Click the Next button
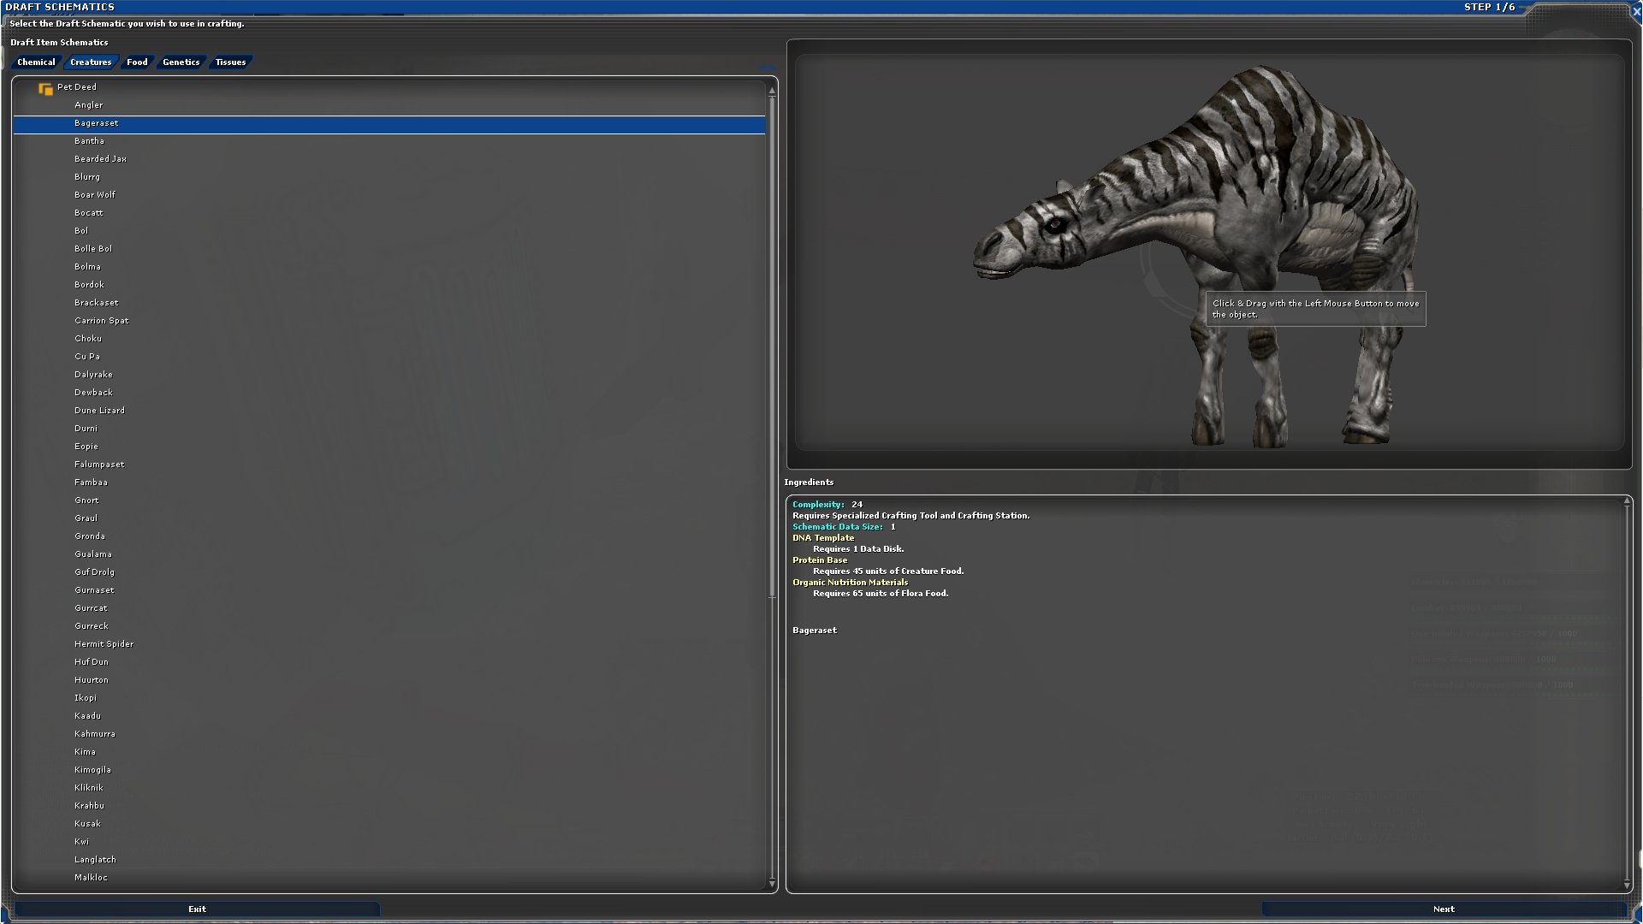The image size is (1643, 924). click(1444, 909)
